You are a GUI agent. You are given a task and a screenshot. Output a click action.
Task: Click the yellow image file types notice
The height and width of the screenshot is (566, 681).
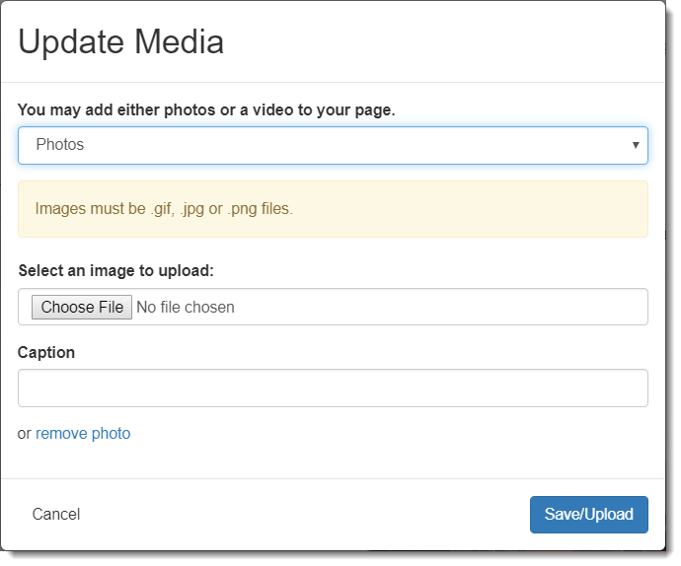333,209
